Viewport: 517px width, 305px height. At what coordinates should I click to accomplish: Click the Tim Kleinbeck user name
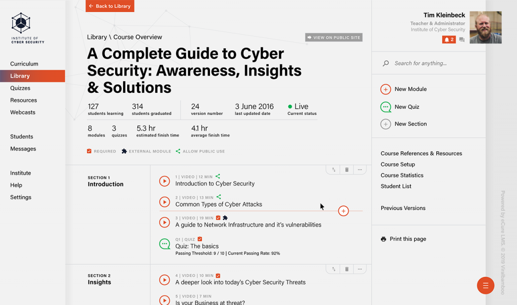click(x=444, y=15)
